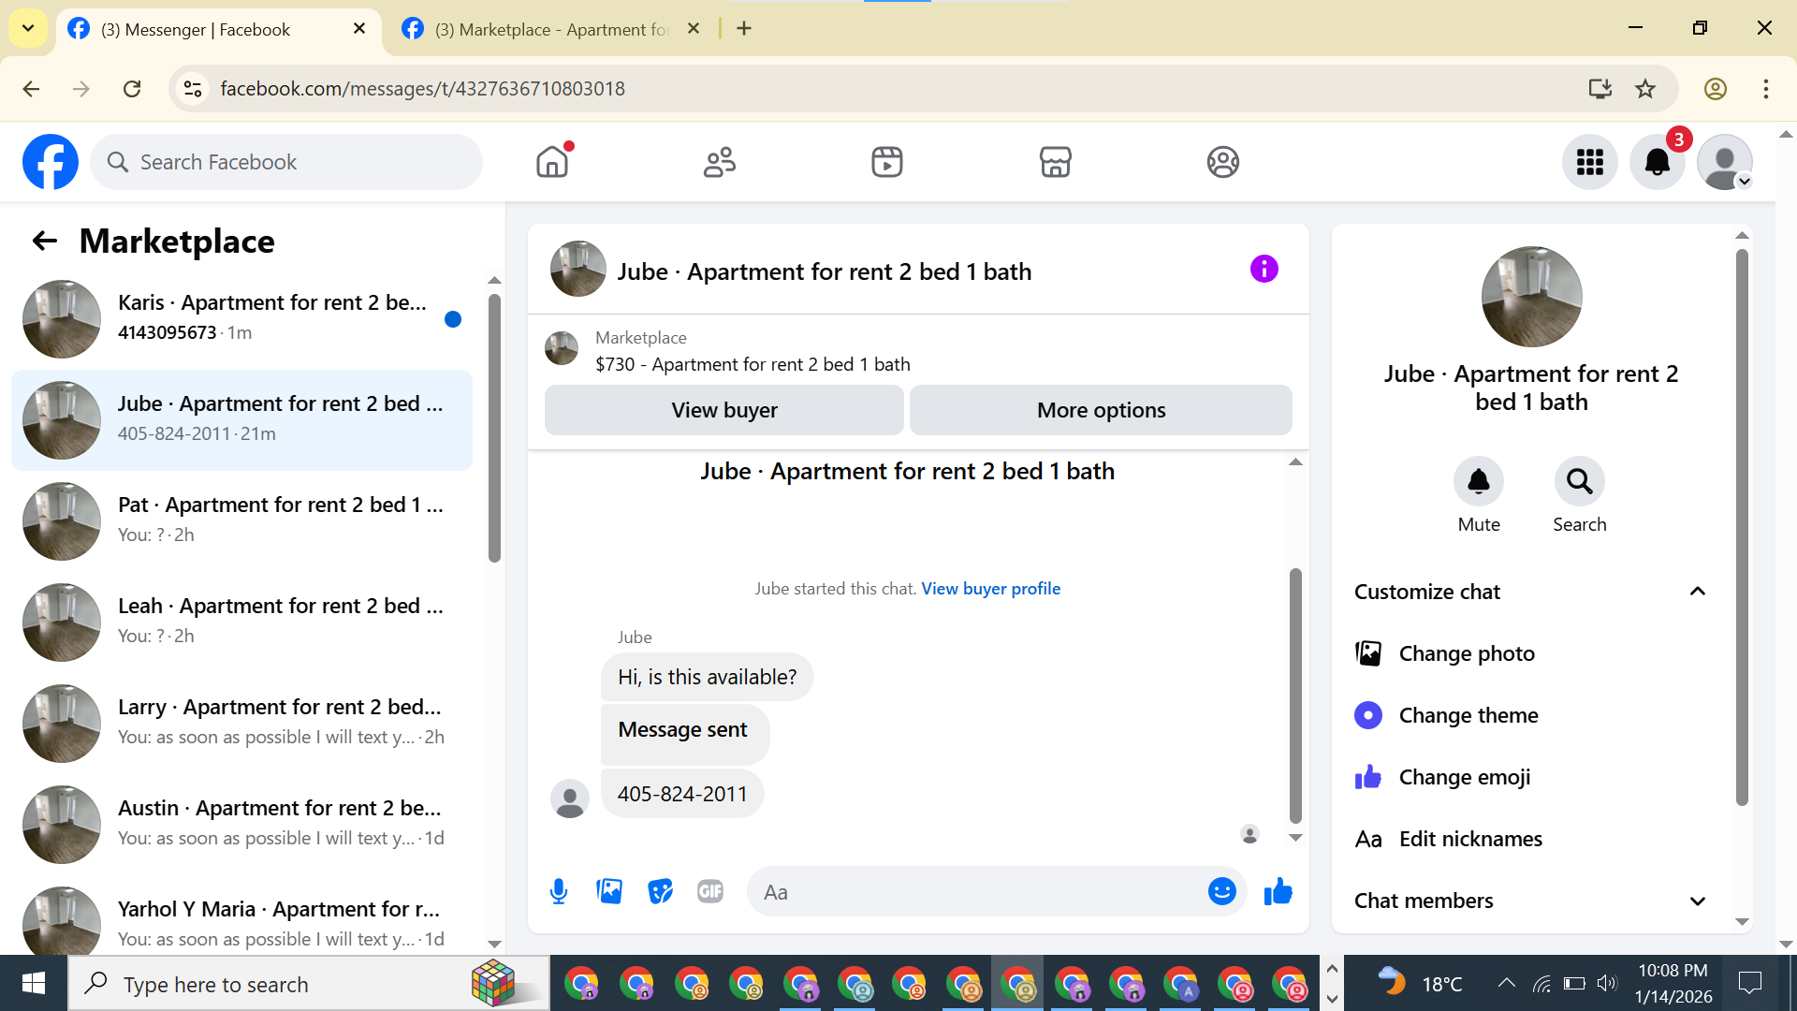
Task: Open the Marketplace icon in the top navigation
Action: click(1055, 162)
